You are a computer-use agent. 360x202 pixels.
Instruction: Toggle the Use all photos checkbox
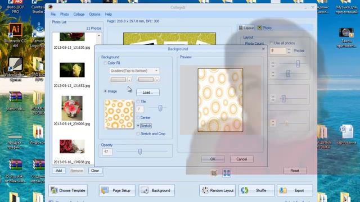pos(271,43)
